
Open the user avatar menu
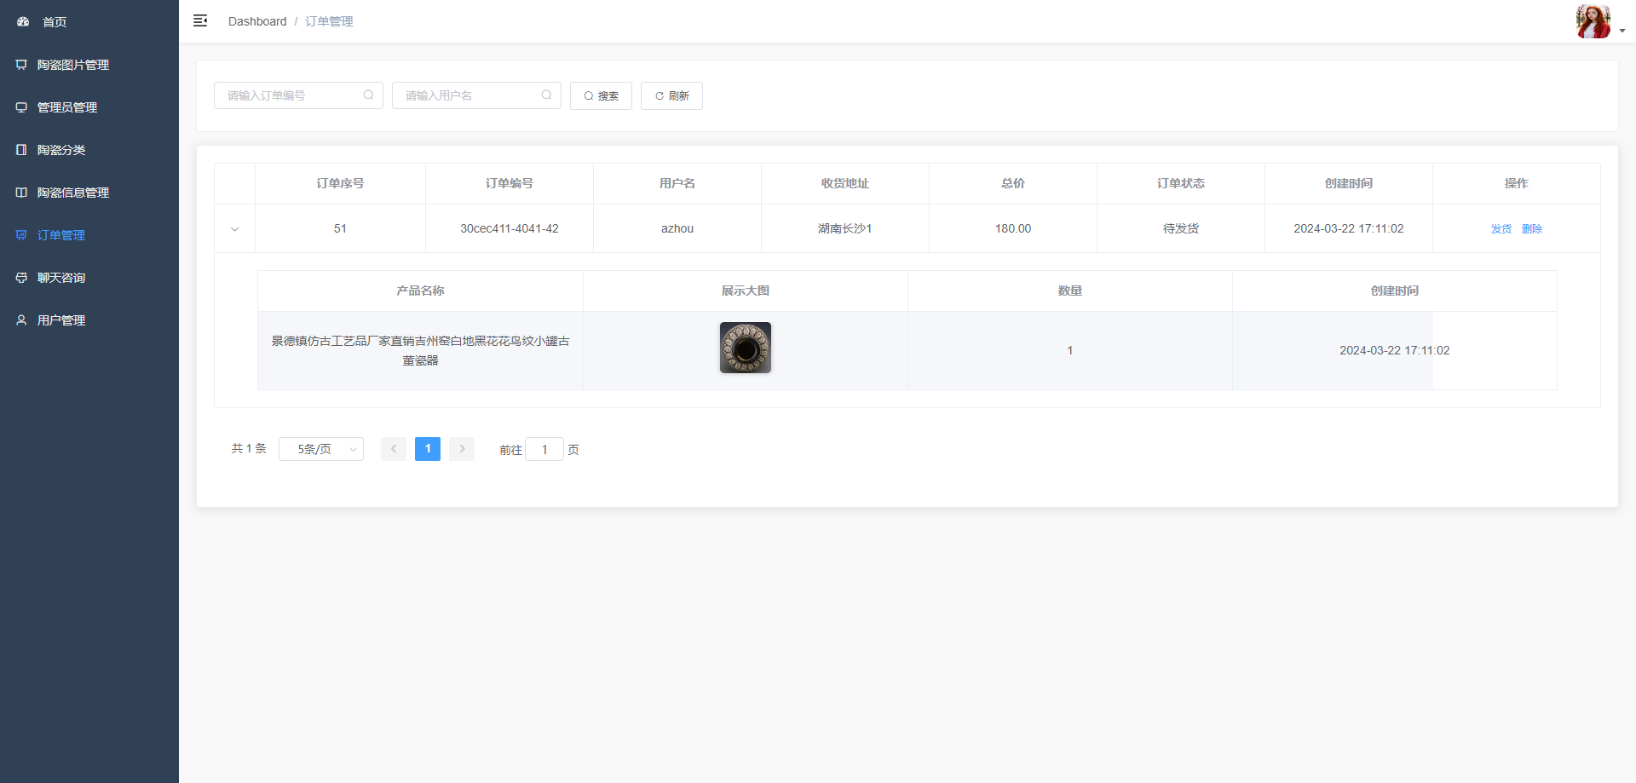(x=1593, y=21)
